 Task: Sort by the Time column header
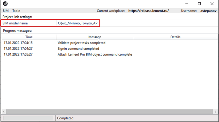pos(29,37)
